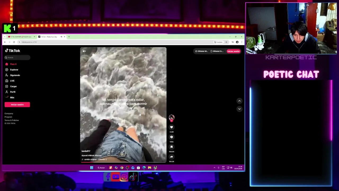Open the creator's profile avatar
The width and height of the screenshot is (339, 191).
(x=171, y=117)
